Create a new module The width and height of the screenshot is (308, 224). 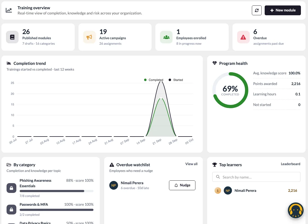pos(283,10)
